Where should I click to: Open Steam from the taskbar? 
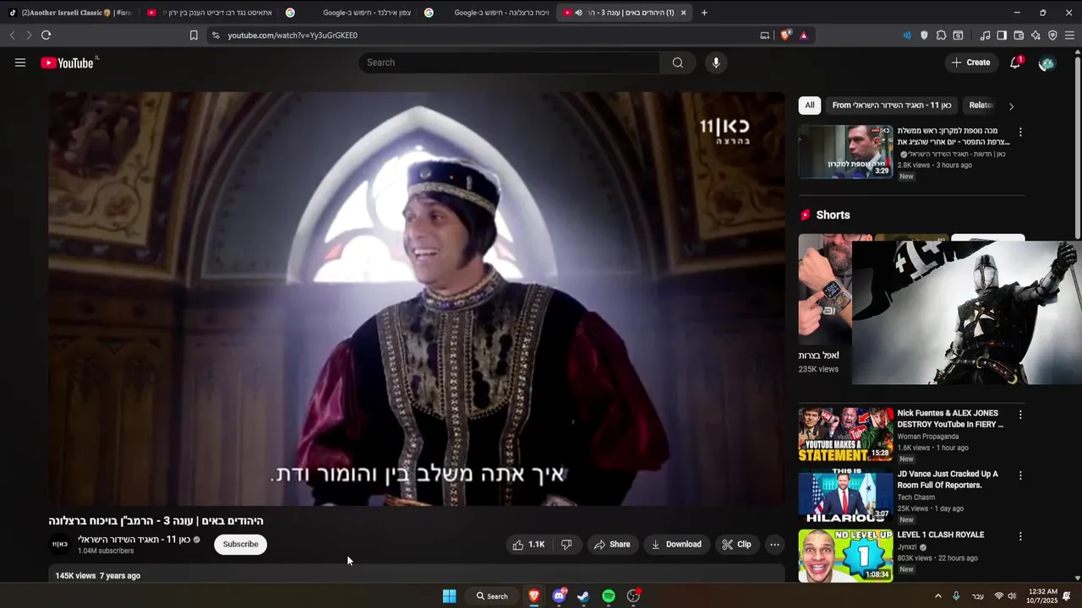click(583, 596)
